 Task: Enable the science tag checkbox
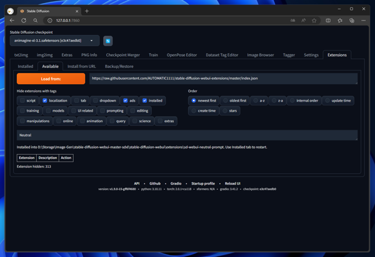[x=134, y=121]
